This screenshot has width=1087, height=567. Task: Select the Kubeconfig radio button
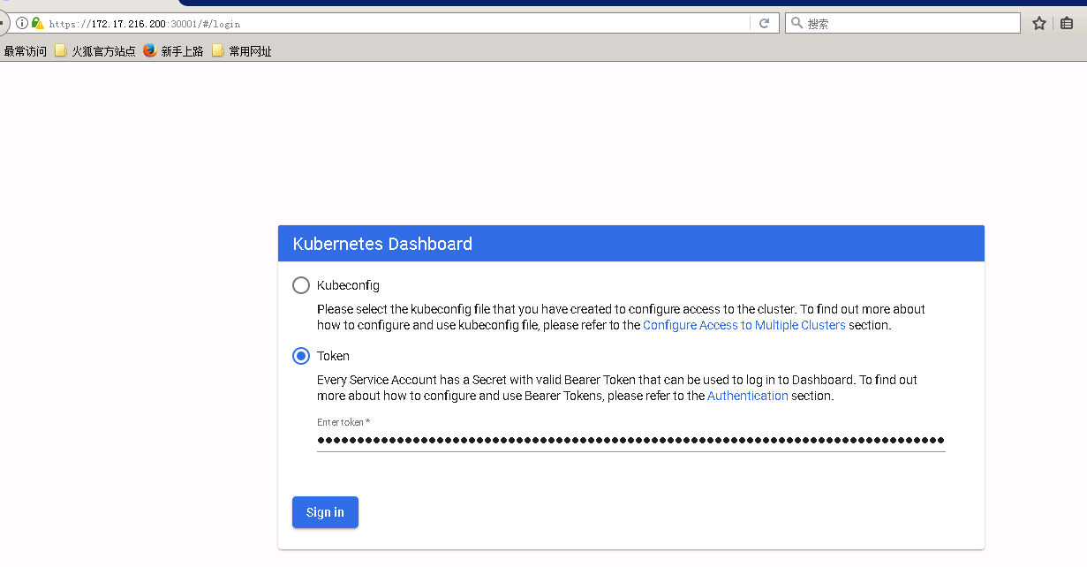(301, 285)
